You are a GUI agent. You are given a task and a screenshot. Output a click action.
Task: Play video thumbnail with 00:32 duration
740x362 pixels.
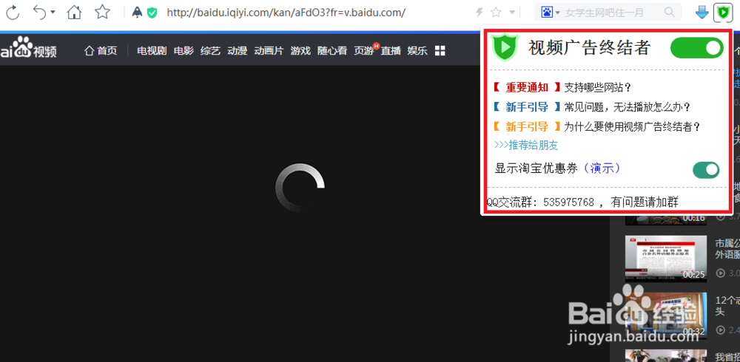click(666, 315)
